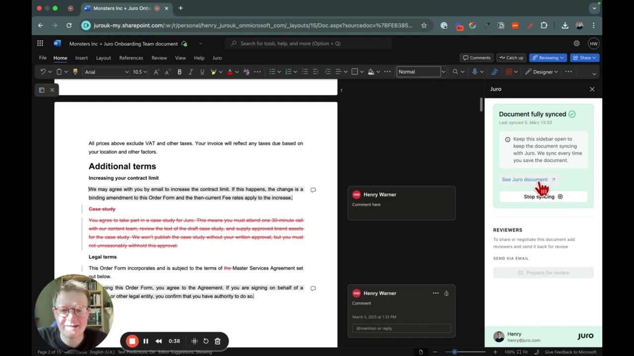The width and height of the screenshot is (634, 356).
Task: Click the recording stop button
Action: [132, 341]
